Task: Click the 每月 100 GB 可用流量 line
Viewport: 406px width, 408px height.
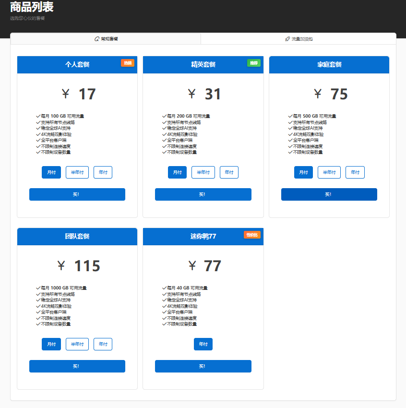Action: coord(60,116)
